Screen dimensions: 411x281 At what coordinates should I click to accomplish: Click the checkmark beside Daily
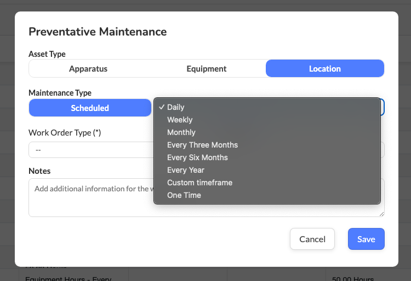[162, 107]
